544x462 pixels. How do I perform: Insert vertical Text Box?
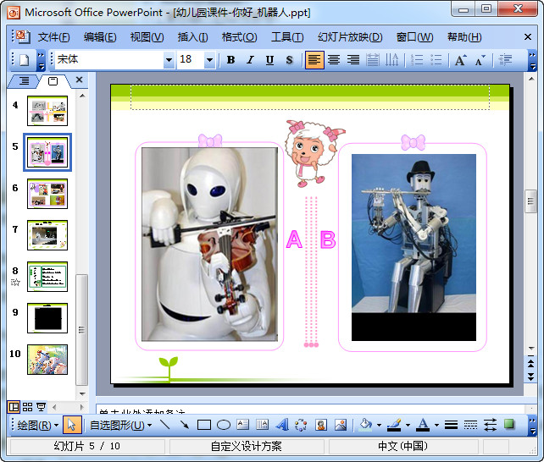[263, 425]
